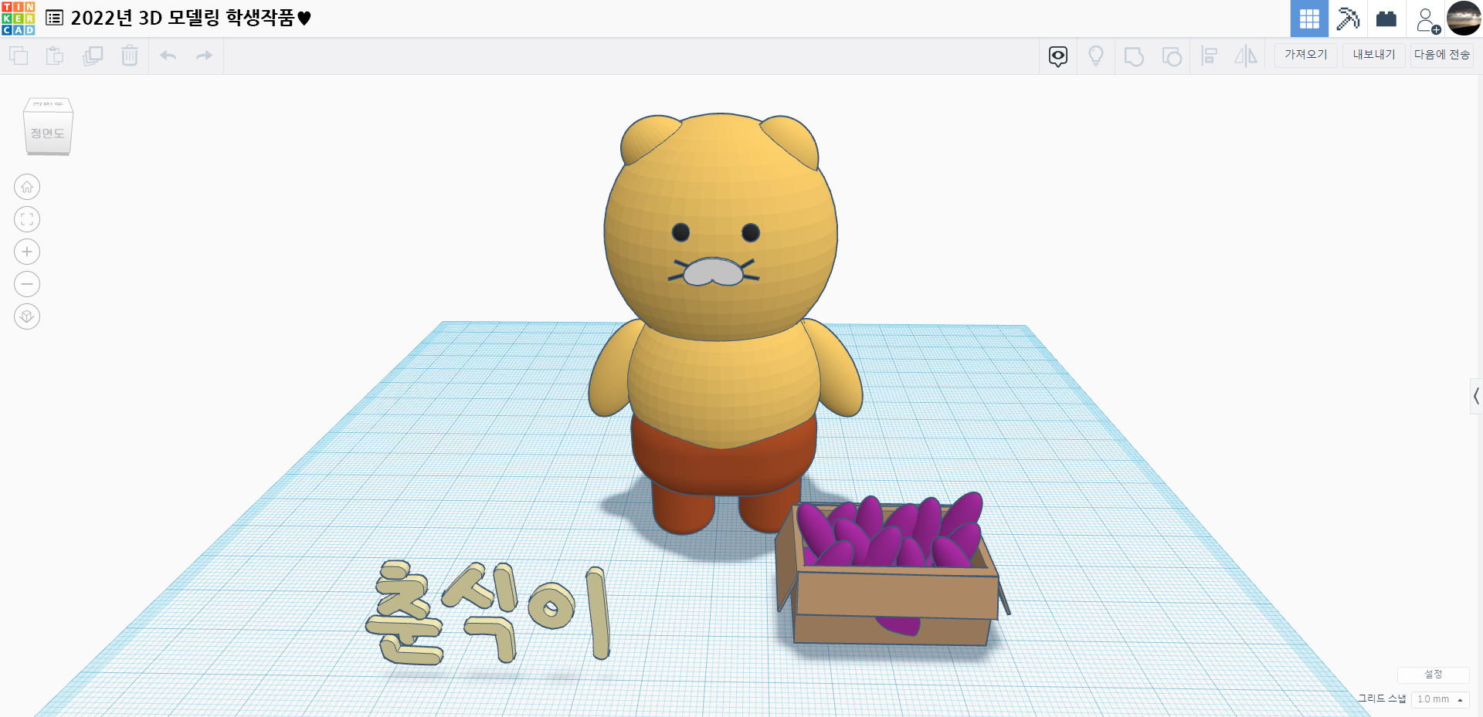
Task: Toggle the Notes speech-bubble tool
Action: click(1058, 56)
